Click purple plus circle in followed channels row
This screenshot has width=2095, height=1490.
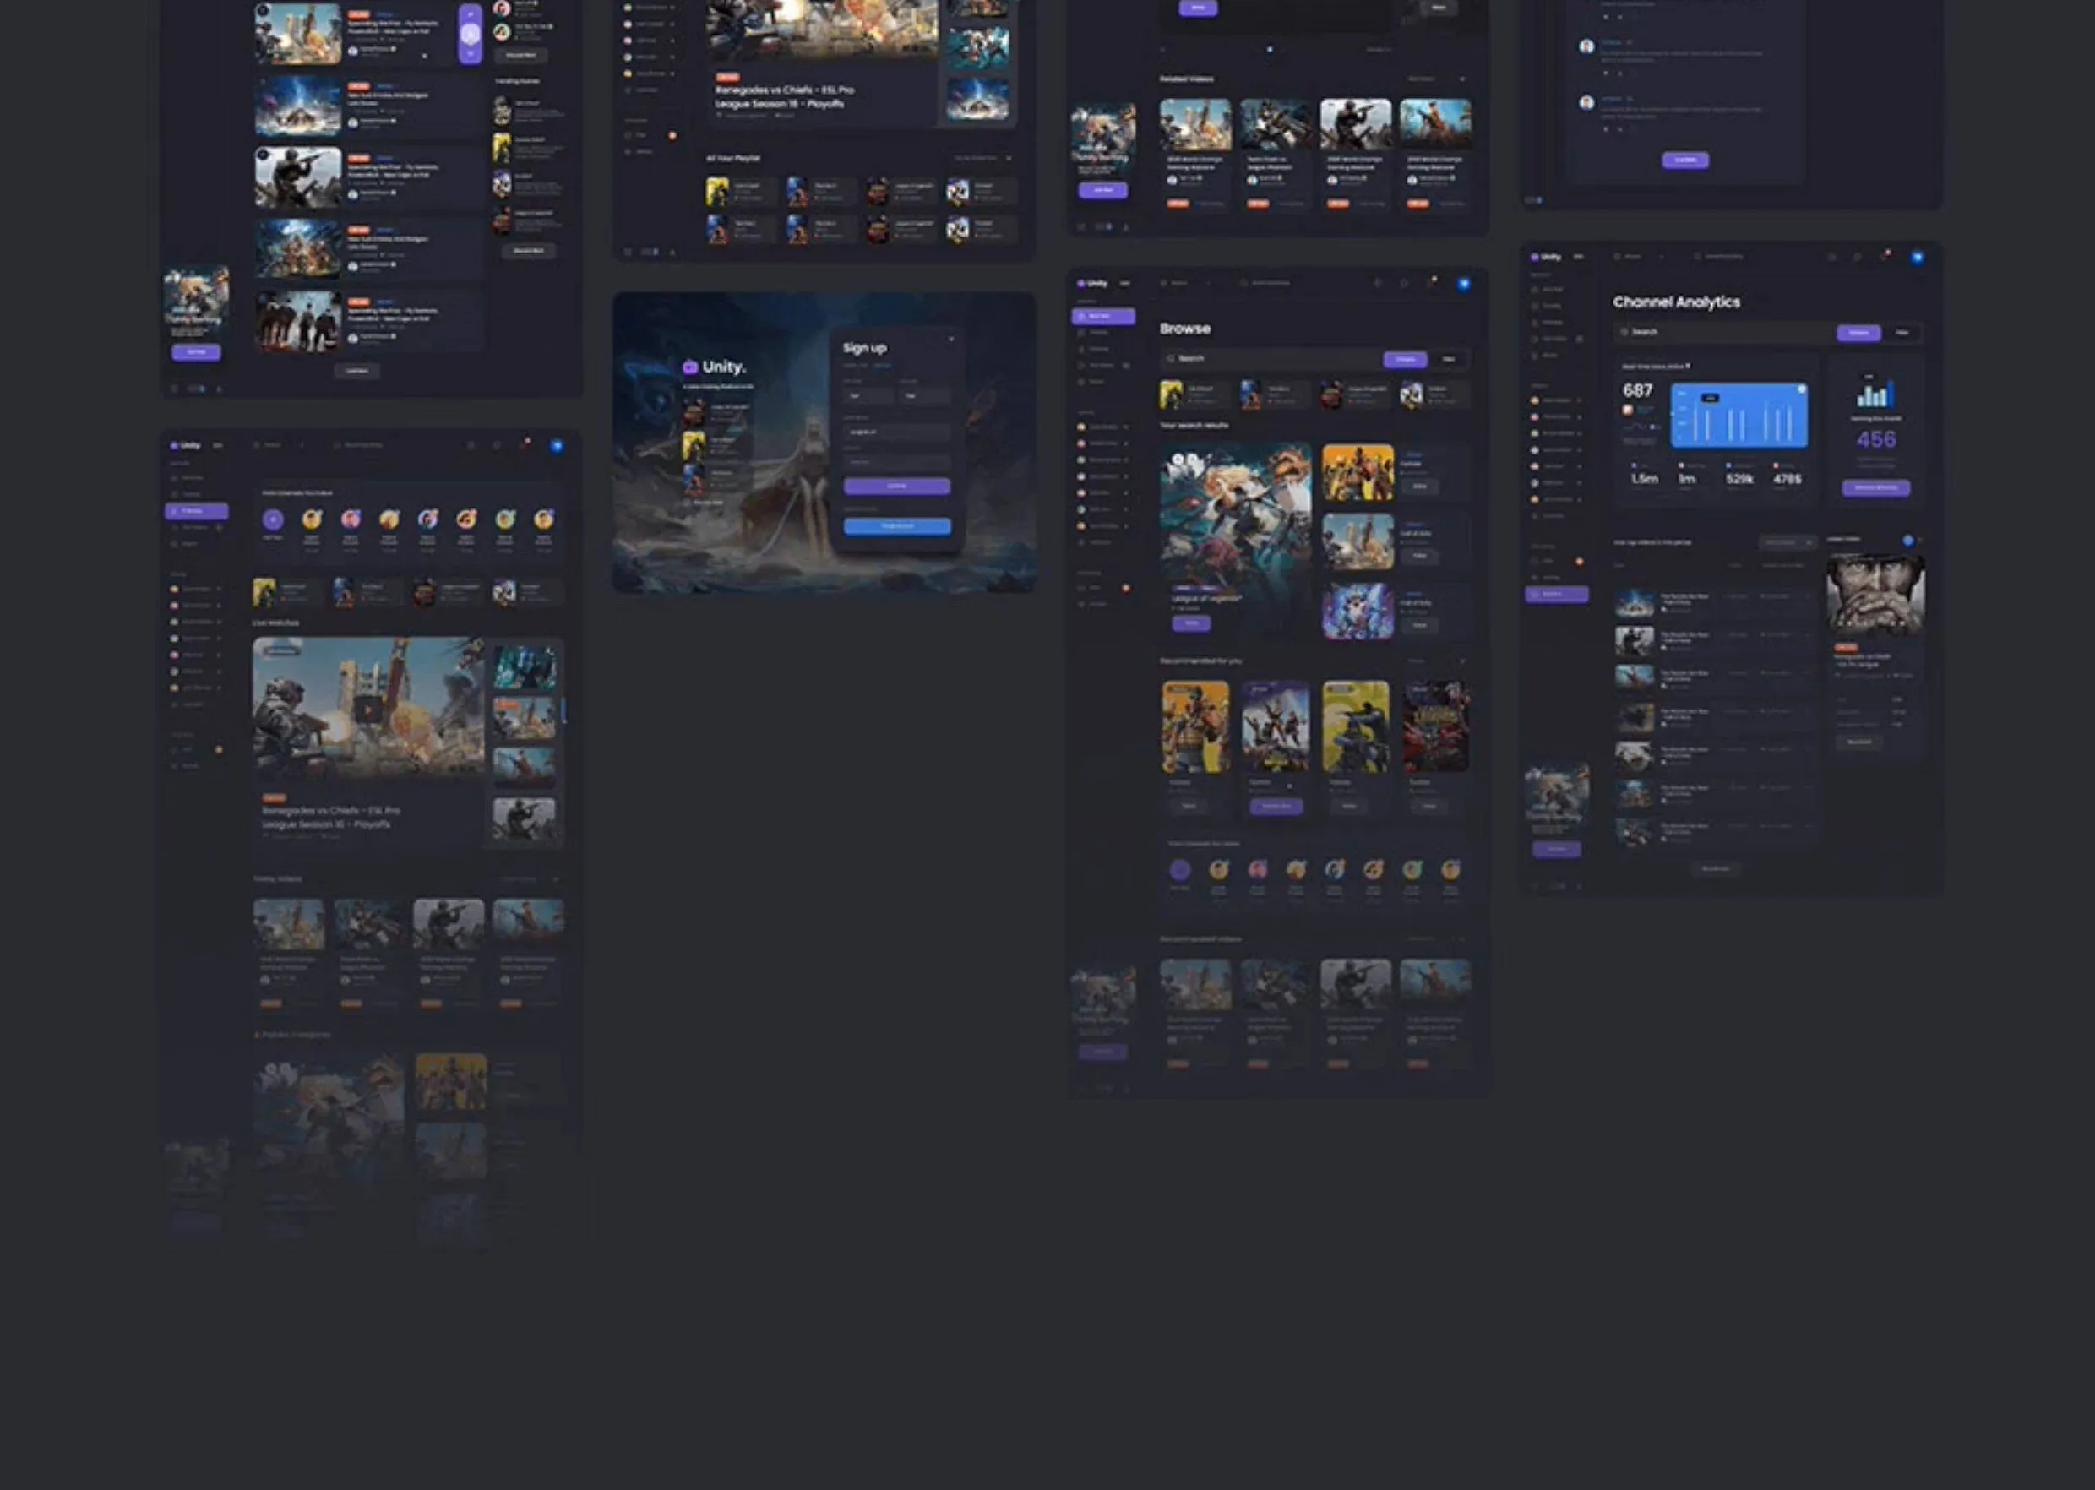[x=273, y=520]
